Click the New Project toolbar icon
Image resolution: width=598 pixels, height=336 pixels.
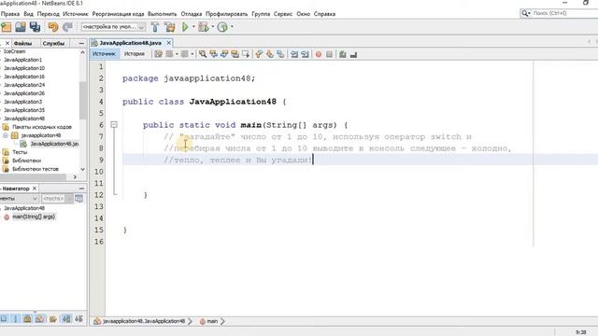click(7, 27)
